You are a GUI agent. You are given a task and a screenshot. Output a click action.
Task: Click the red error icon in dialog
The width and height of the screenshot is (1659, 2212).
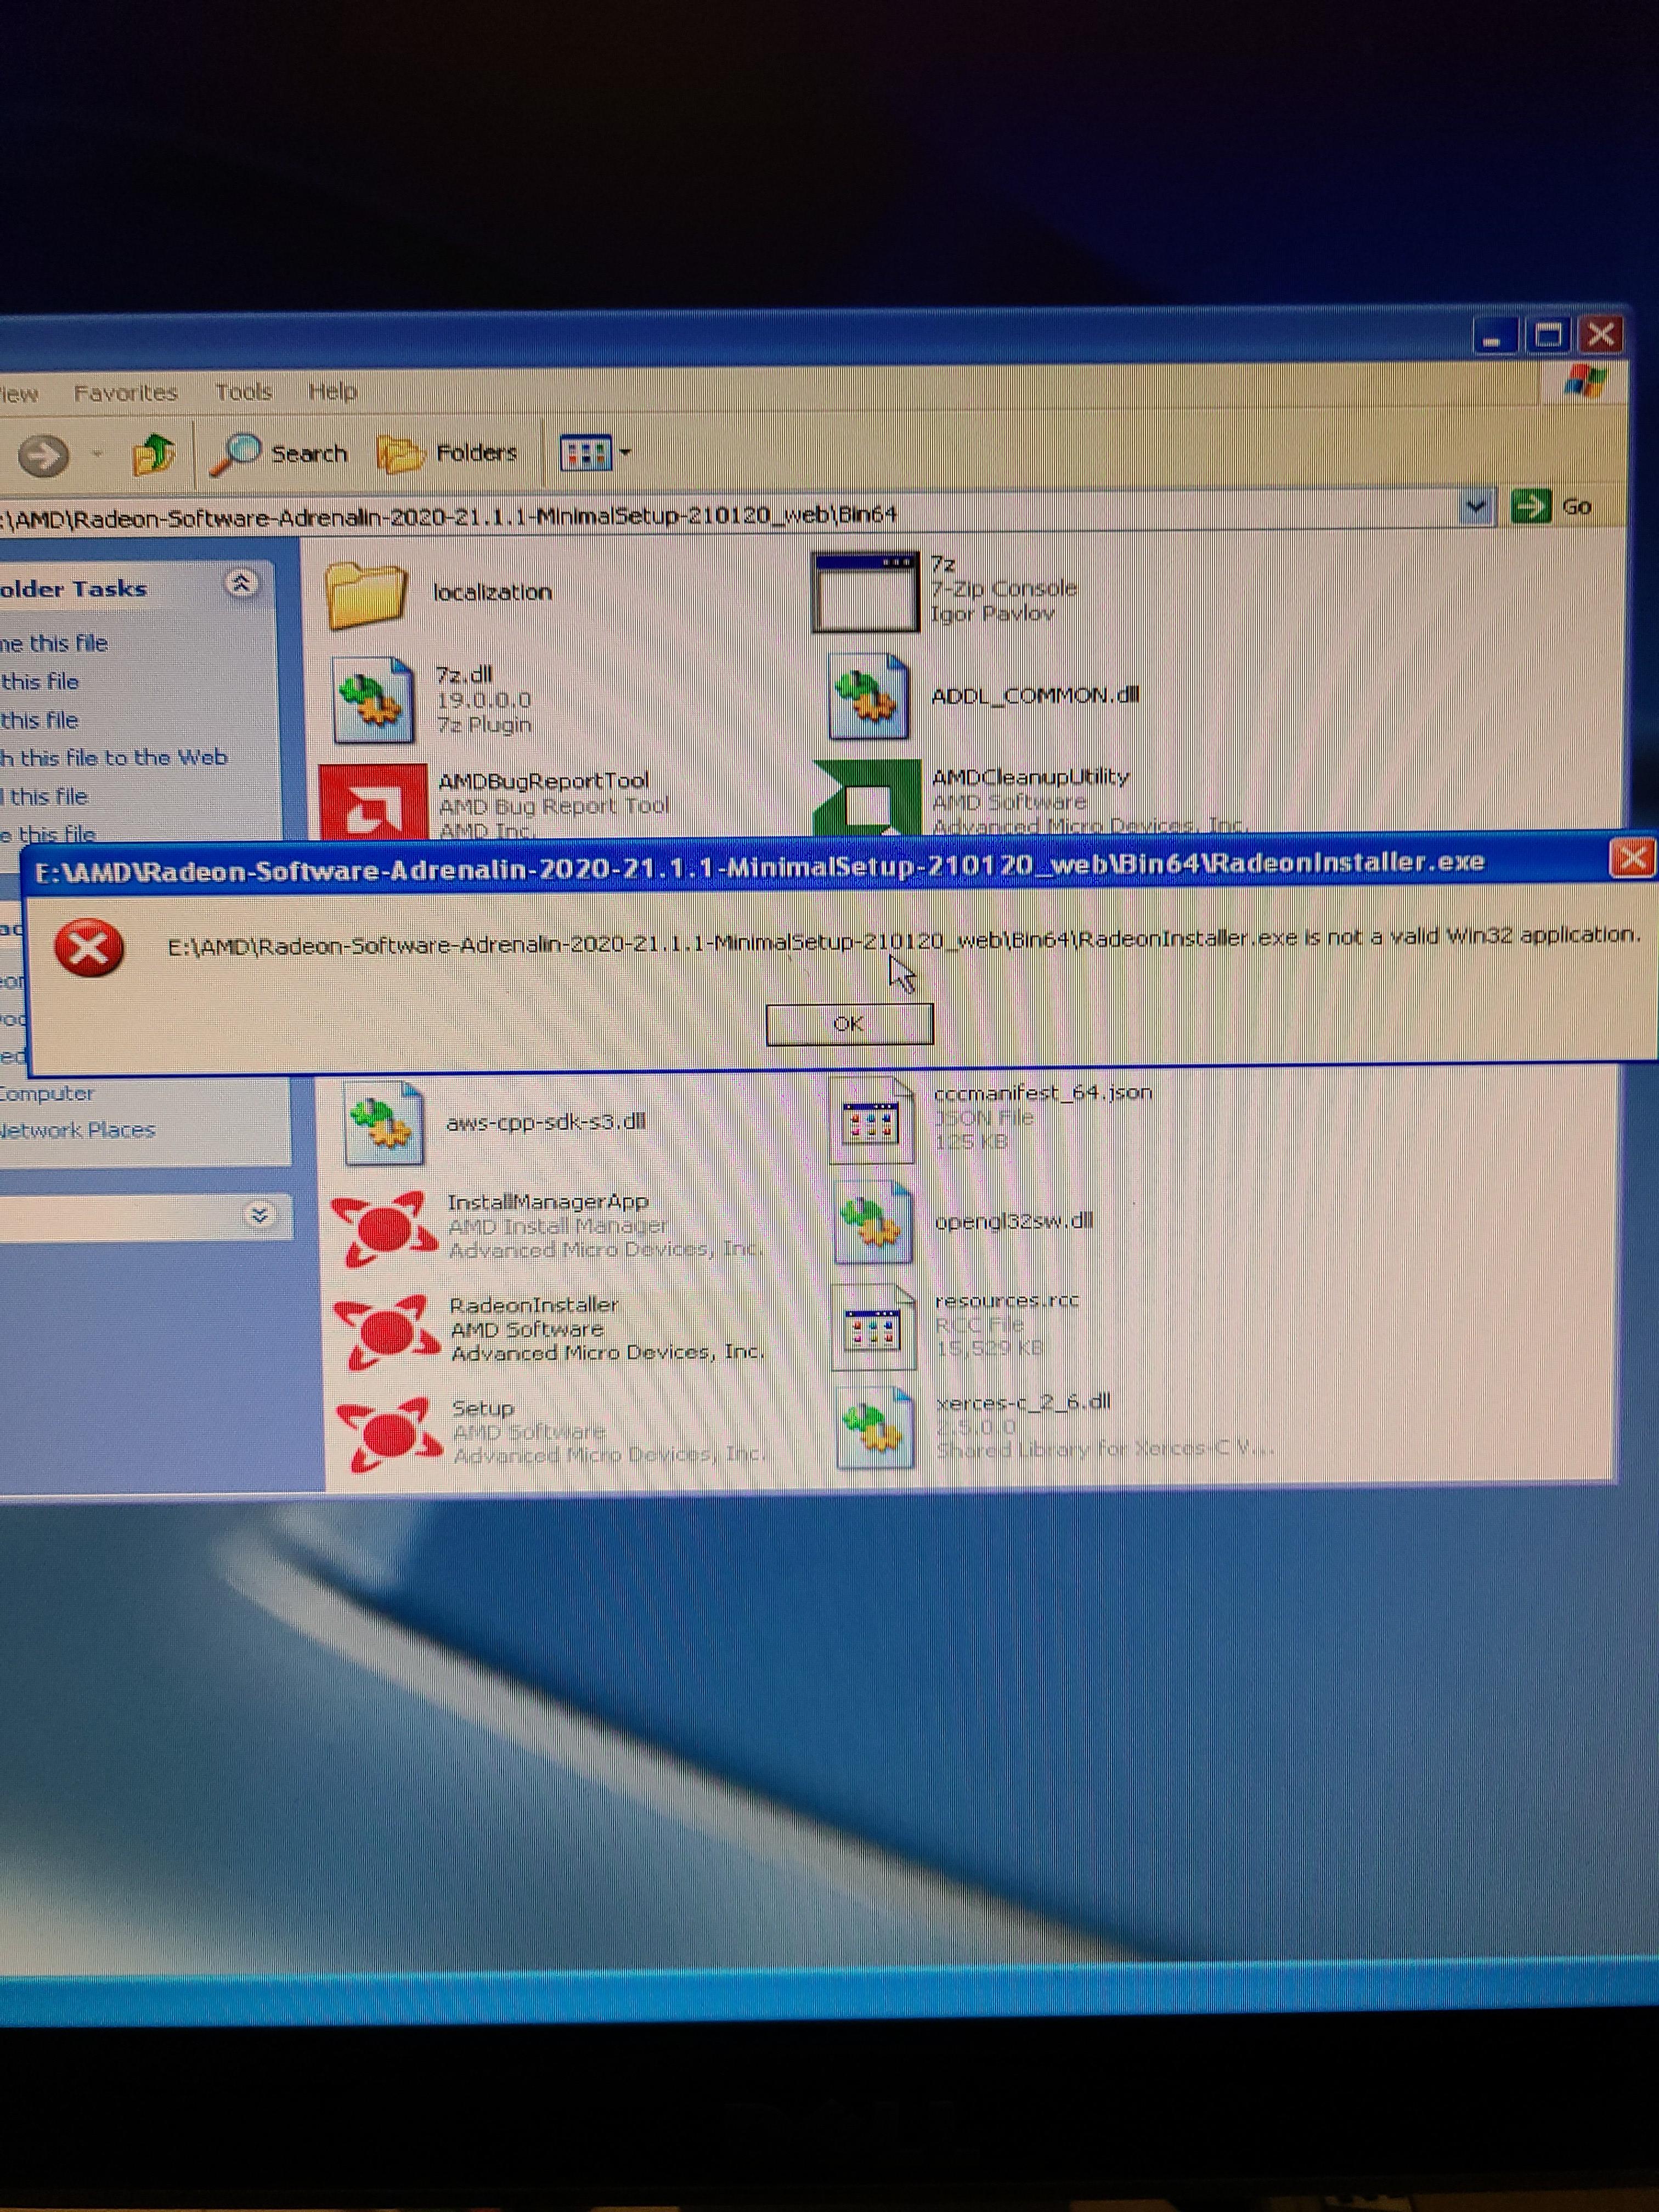89,948
